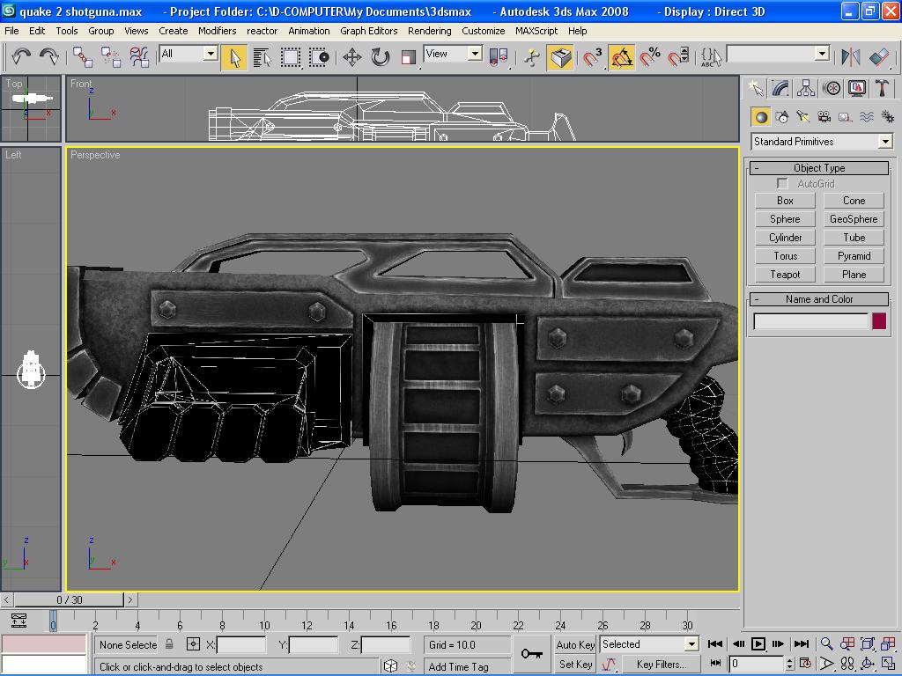Viewport: 902px width, 676px height.
Task: Select the Systems gears category icon
Action: [x=888, y=117]
